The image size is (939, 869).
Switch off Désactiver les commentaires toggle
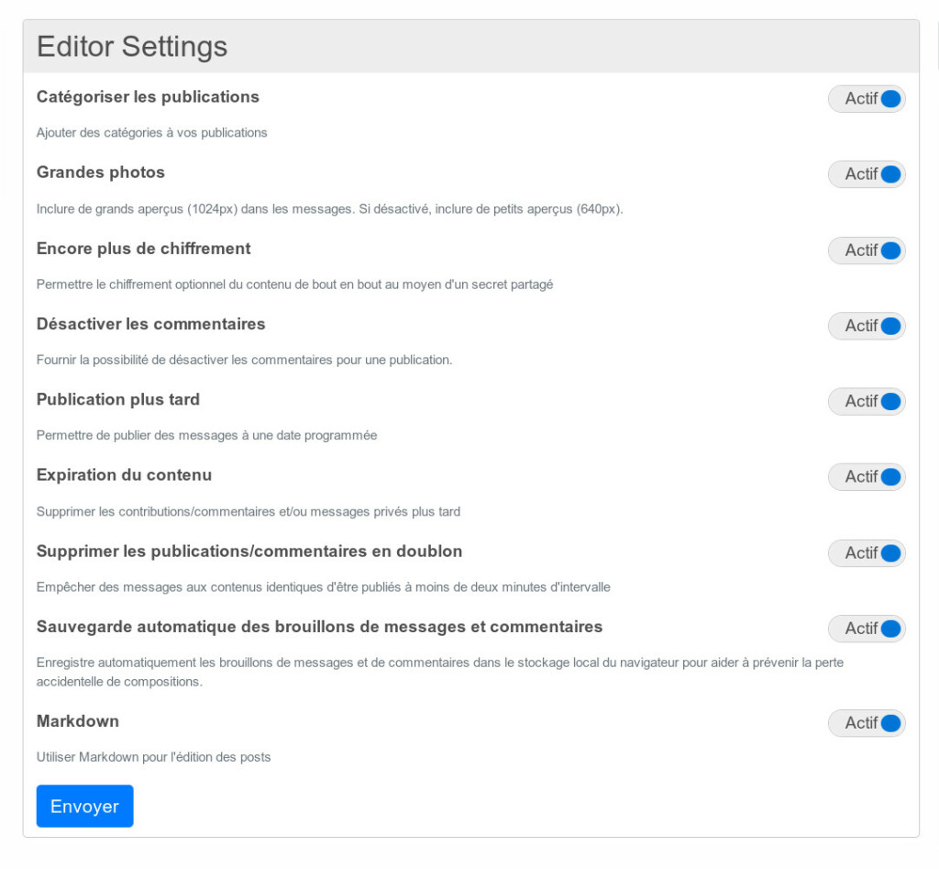[x=867, y=326]
